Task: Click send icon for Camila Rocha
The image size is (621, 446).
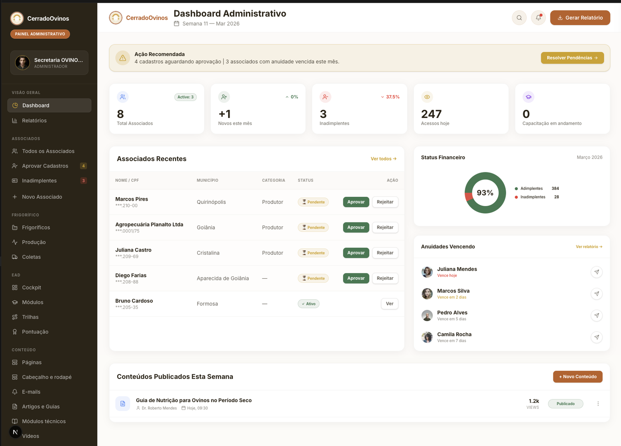Action: (597, 337)
